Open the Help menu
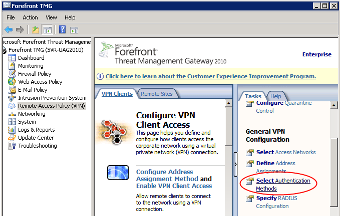The width and height of the screenshot is (340, 216). tap(70, 17)
